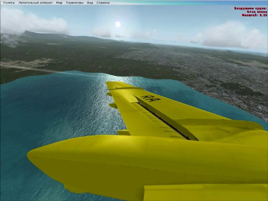Click the 'Масштаб: 0.30' zoom indicator
Viewport: 268px width, 201px height.
click(x=254, y=15)
